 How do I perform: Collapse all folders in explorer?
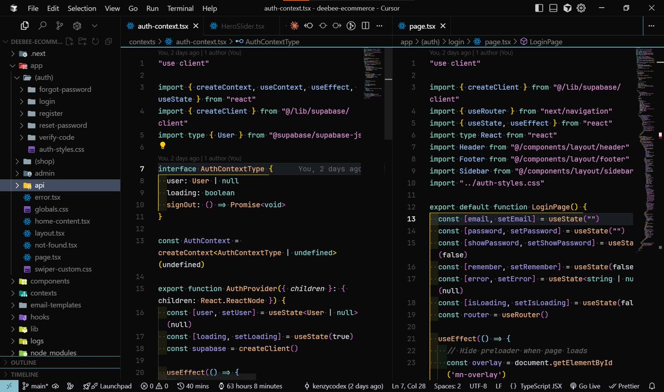click(x=109, y=41)
